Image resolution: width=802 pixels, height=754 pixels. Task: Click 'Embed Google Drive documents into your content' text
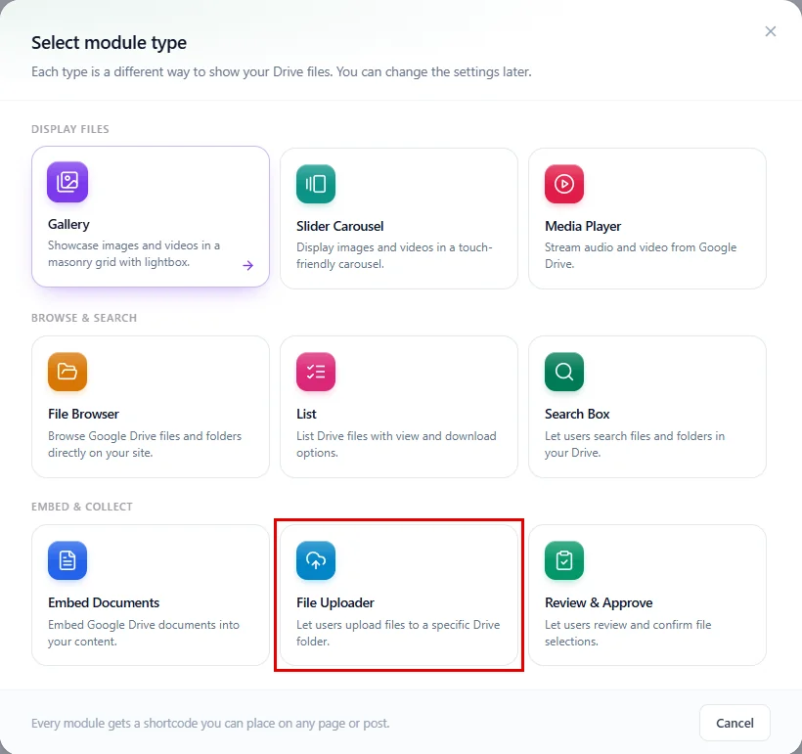(x=144, y=633)
